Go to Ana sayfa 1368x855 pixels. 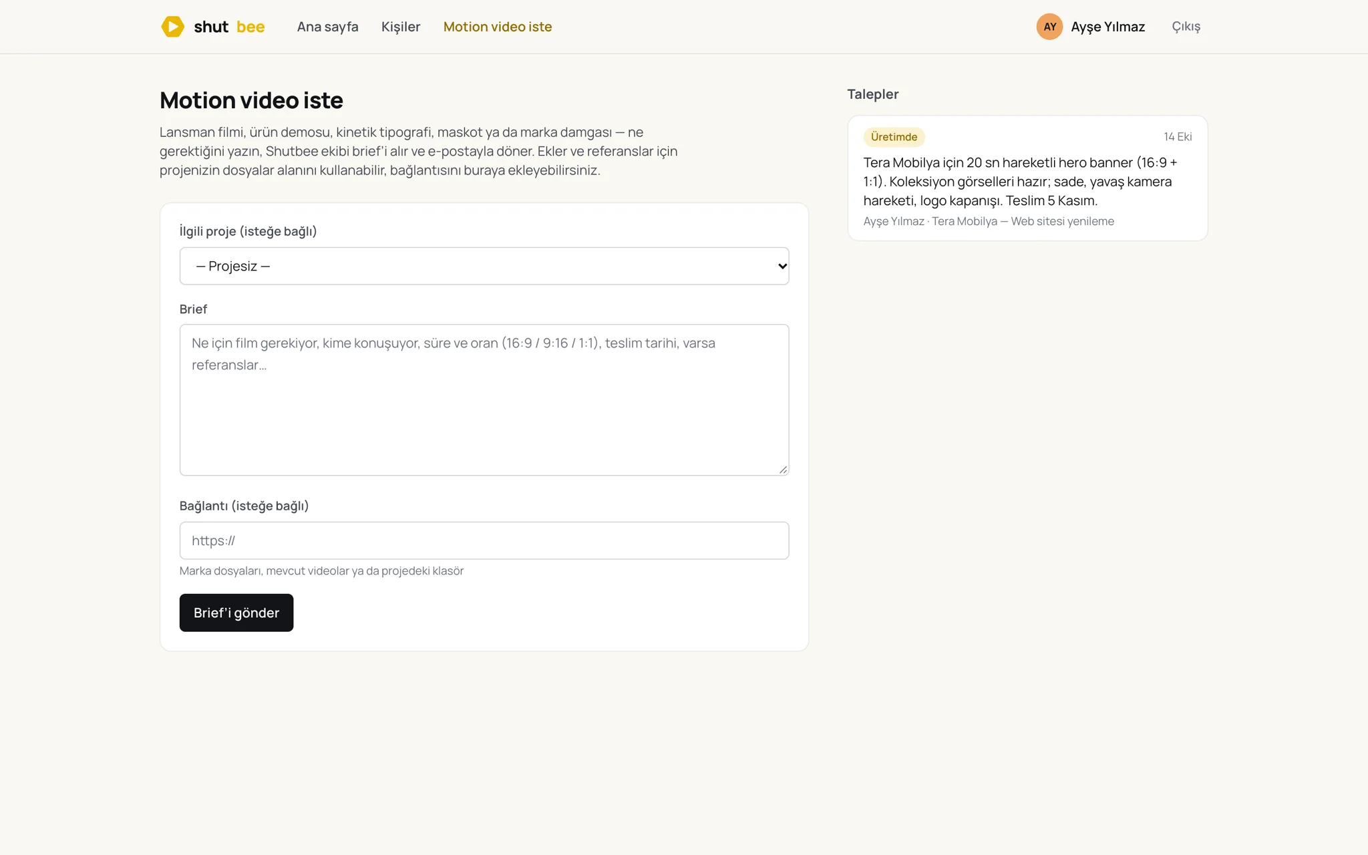point(327,27)
